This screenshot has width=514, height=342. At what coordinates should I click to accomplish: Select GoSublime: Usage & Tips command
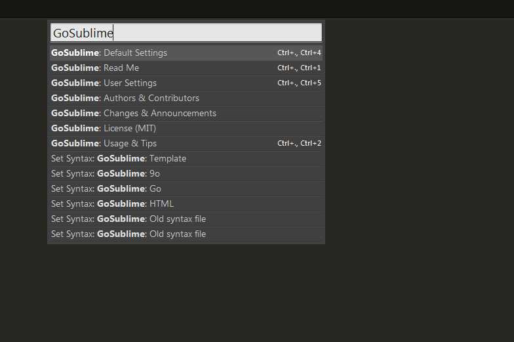pos(186,143)
